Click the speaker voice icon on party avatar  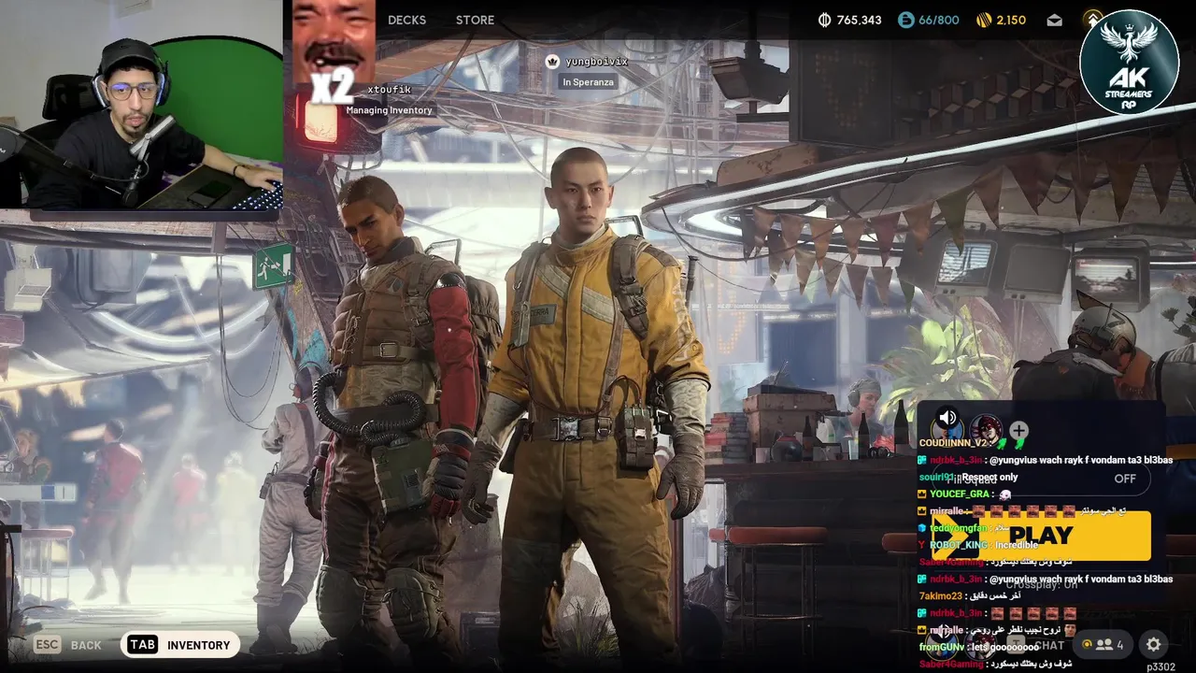[947, 418]
